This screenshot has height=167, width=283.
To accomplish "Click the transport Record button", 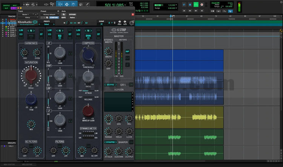I will [202, 5].
